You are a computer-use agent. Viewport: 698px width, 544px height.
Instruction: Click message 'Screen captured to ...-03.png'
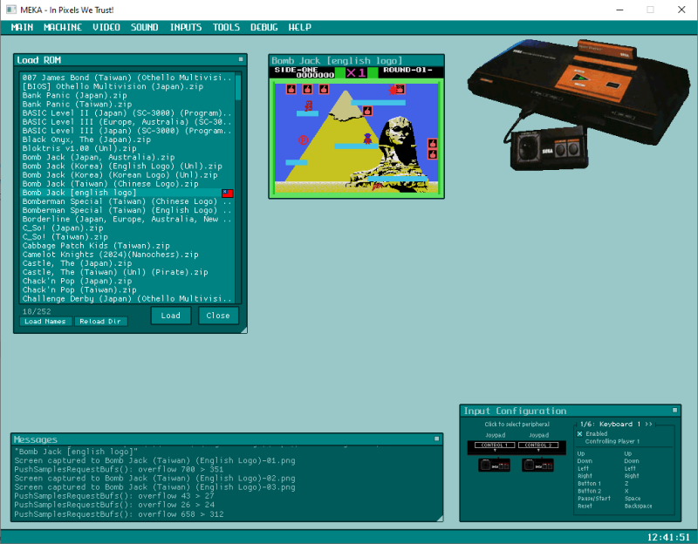(154, 487)
